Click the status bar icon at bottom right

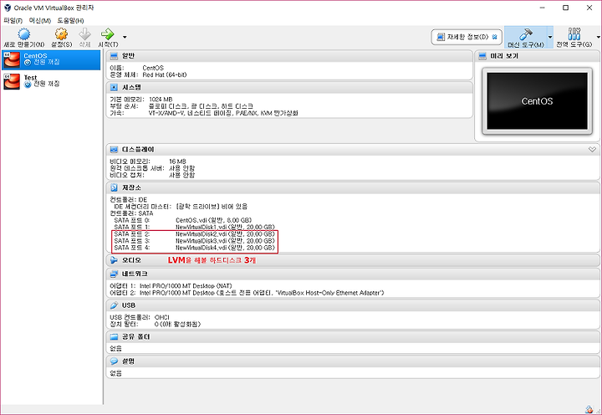tap(589, 410)
